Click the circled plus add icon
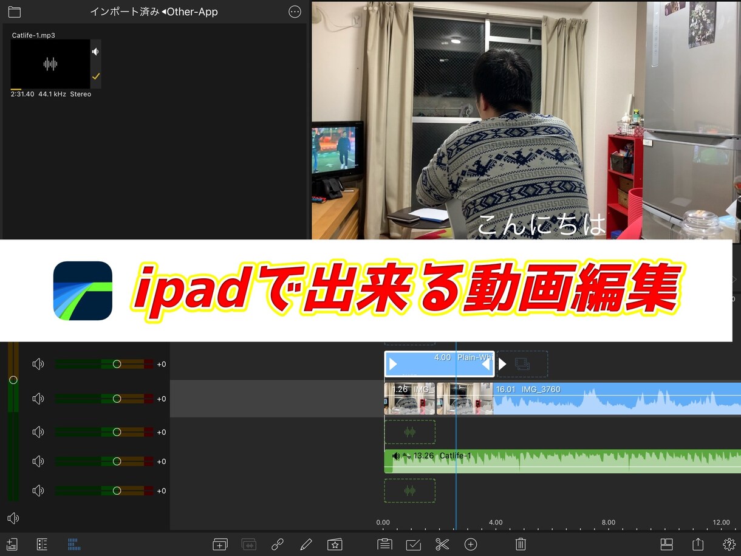The image size is (741, 556). pos(471,544)
